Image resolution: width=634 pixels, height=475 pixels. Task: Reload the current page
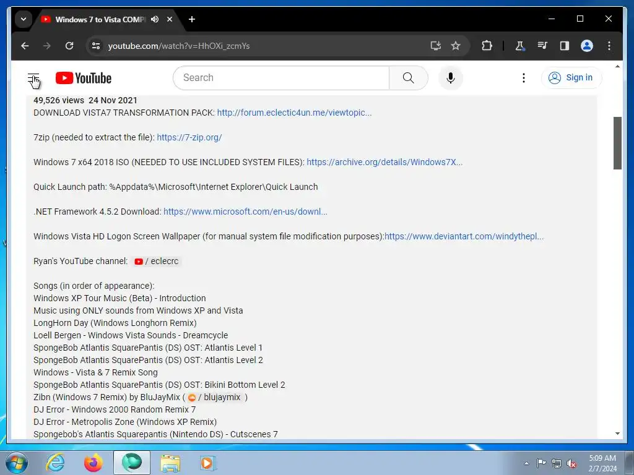[69, 46]
